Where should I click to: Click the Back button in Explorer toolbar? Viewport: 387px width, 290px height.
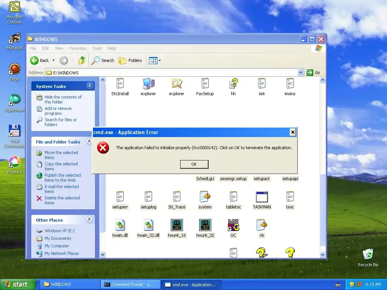tap(40, 60)
